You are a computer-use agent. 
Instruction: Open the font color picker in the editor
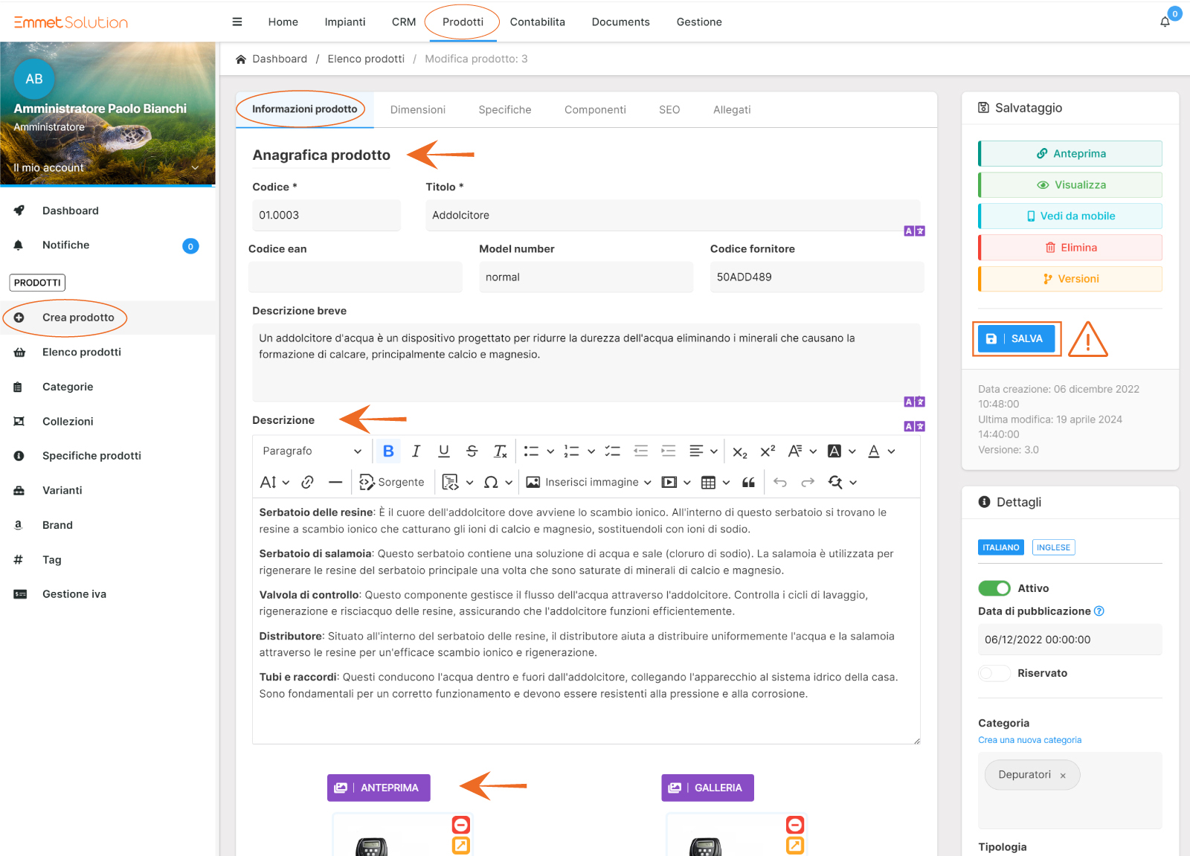point(874,451)
